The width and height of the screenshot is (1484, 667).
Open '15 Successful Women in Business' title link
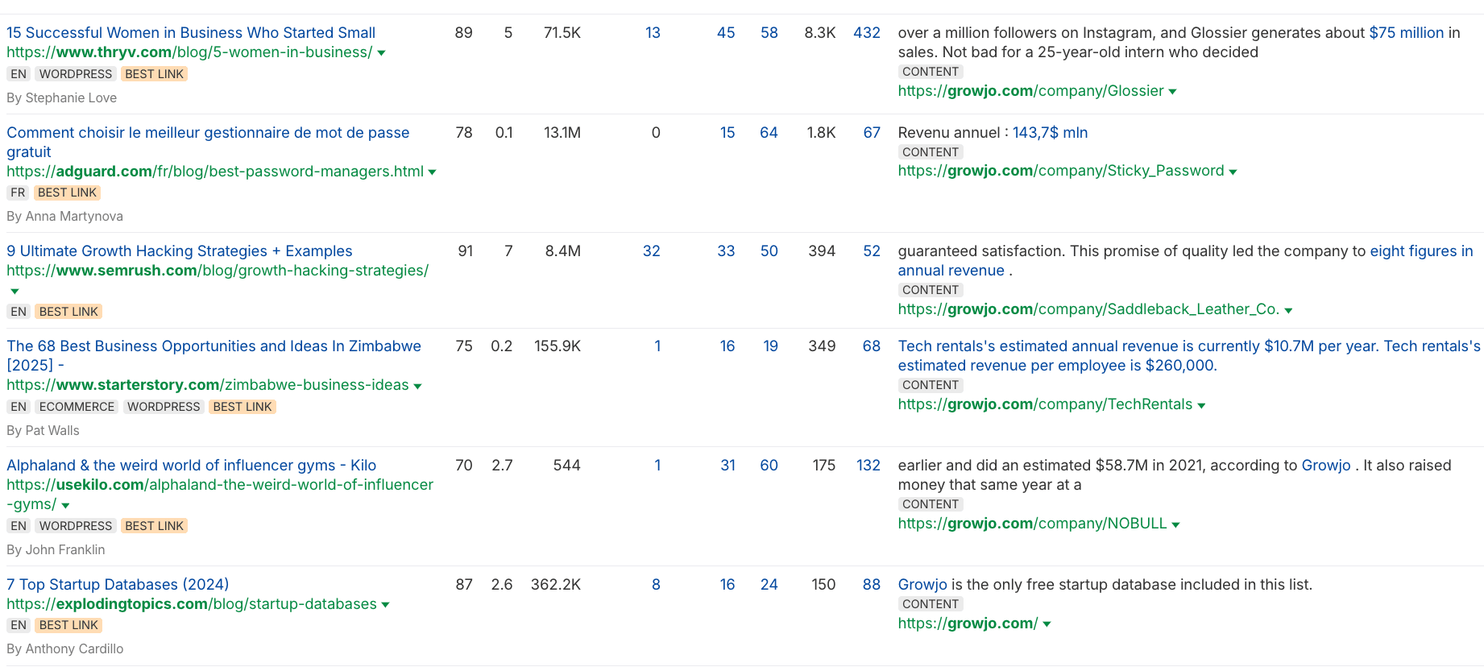click(191, 33)
